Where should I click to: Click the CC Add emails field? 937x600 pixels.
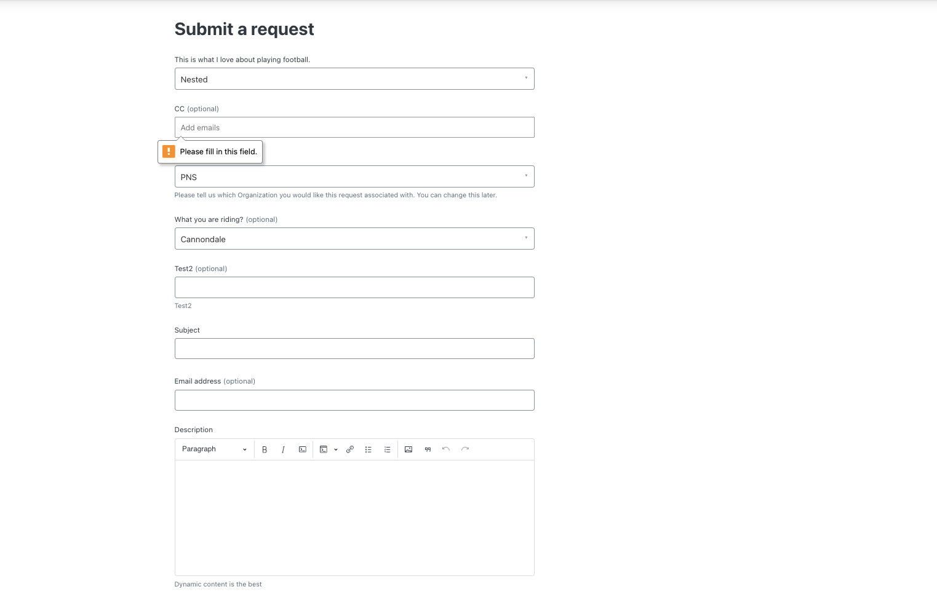coord(354,128)
